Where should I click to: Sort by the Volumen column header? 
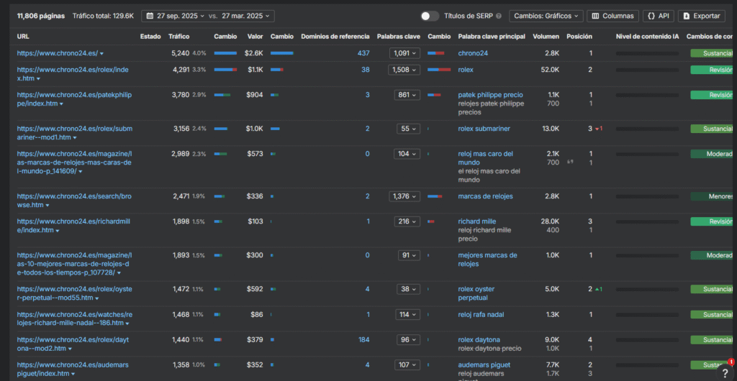click(x=546, y=36)
